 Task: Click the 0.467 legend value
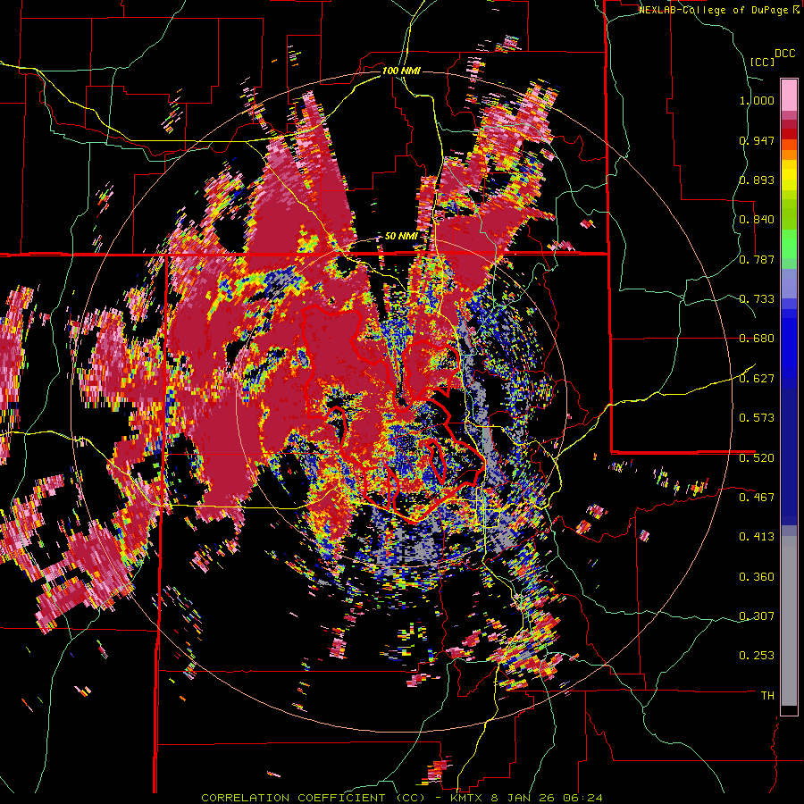click(x=757, y=497)
